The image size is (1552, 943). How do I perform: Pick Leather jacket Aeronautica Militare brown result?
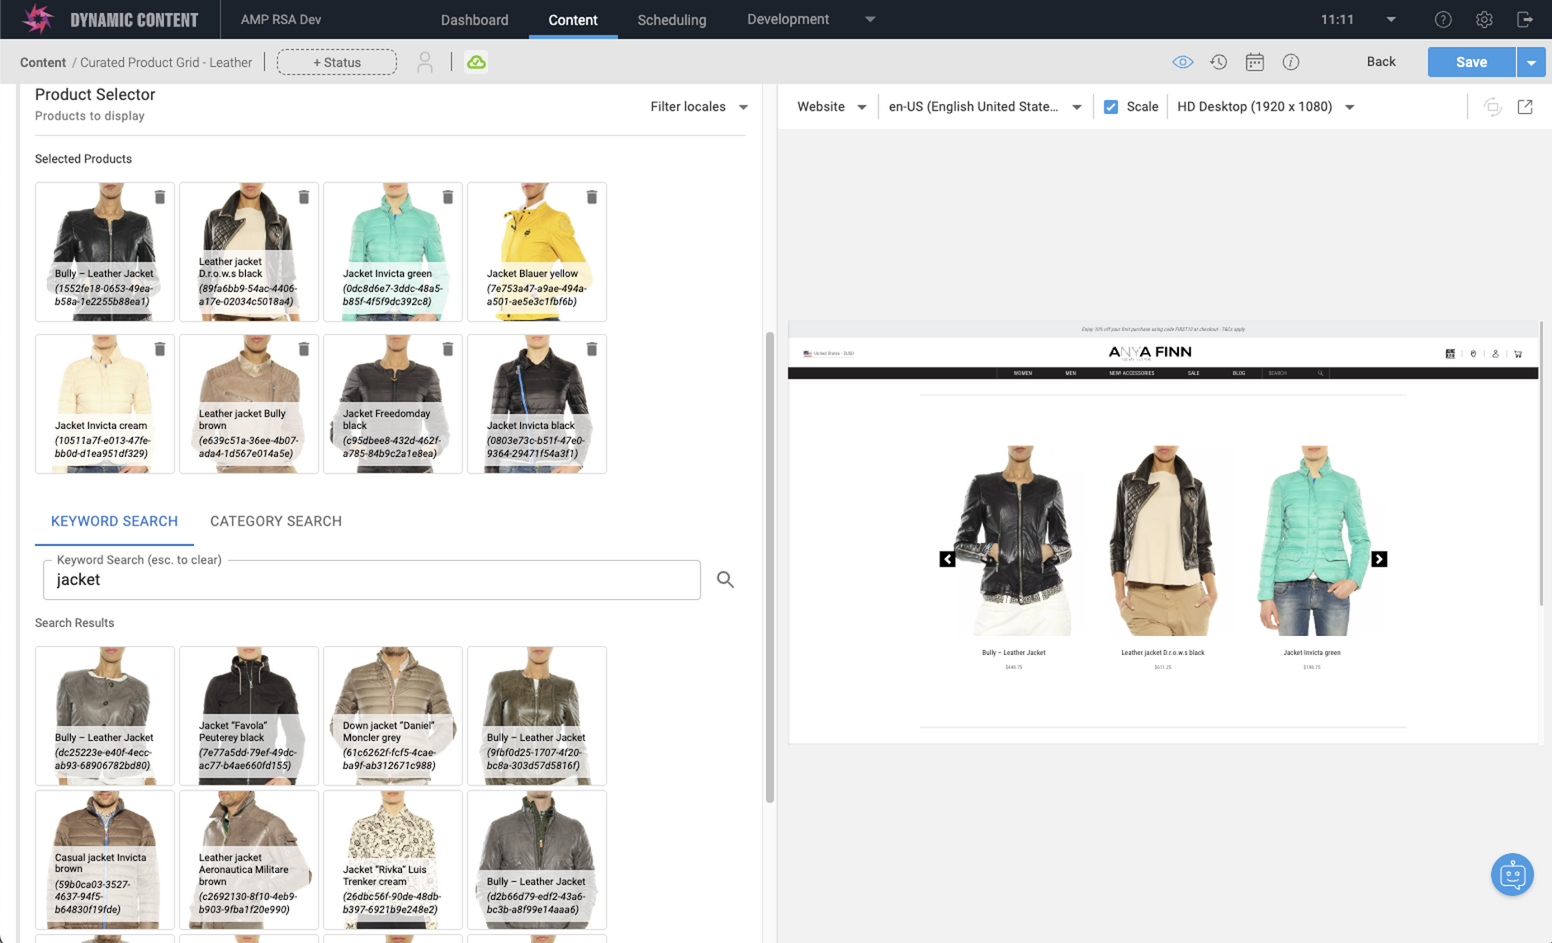248,860
